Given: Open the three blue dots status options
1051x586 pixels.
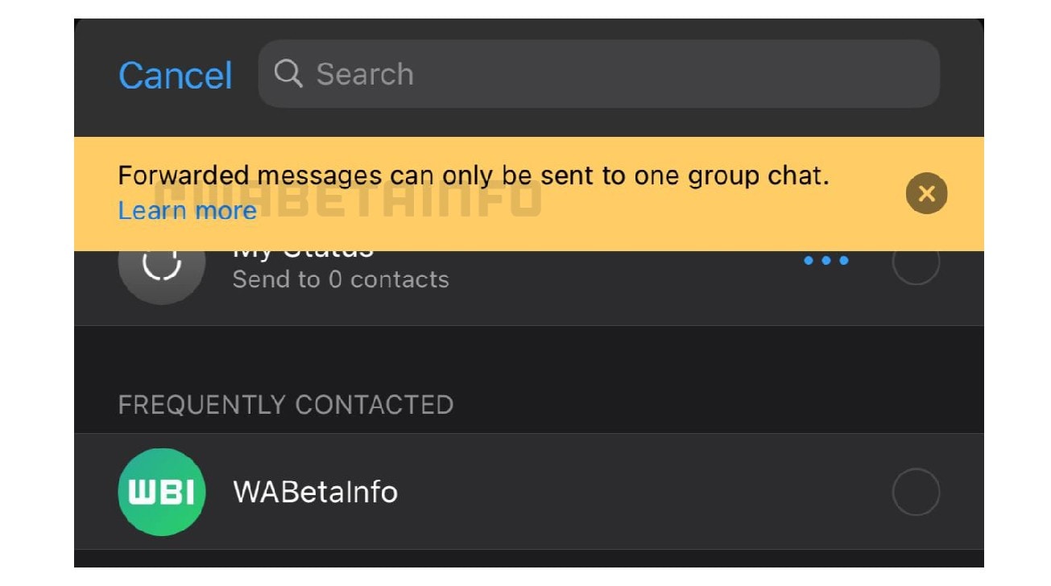Looking at the screenshot, I should (826, 261).
